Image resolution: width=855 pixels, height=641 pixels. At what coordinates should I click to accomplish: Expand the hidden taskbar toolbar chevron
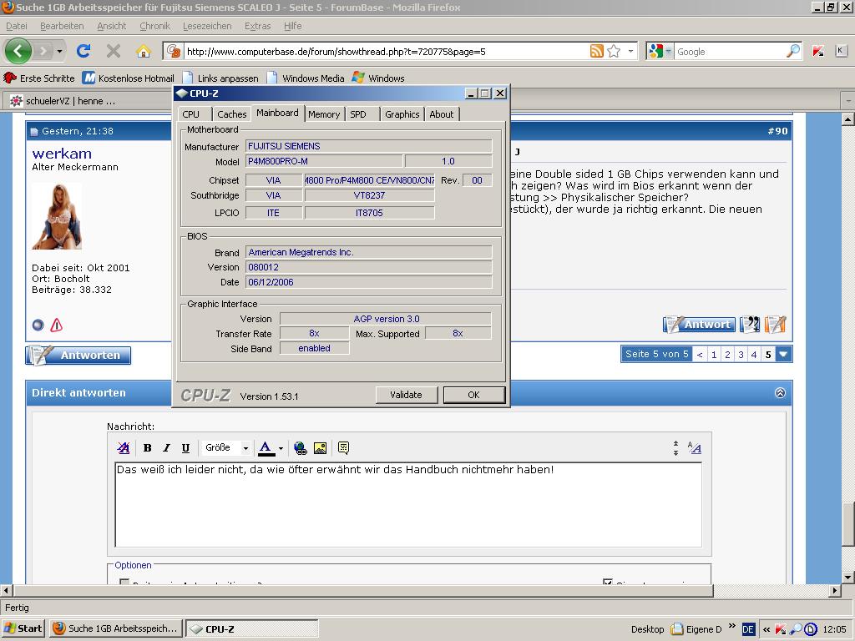coord(731,626)
